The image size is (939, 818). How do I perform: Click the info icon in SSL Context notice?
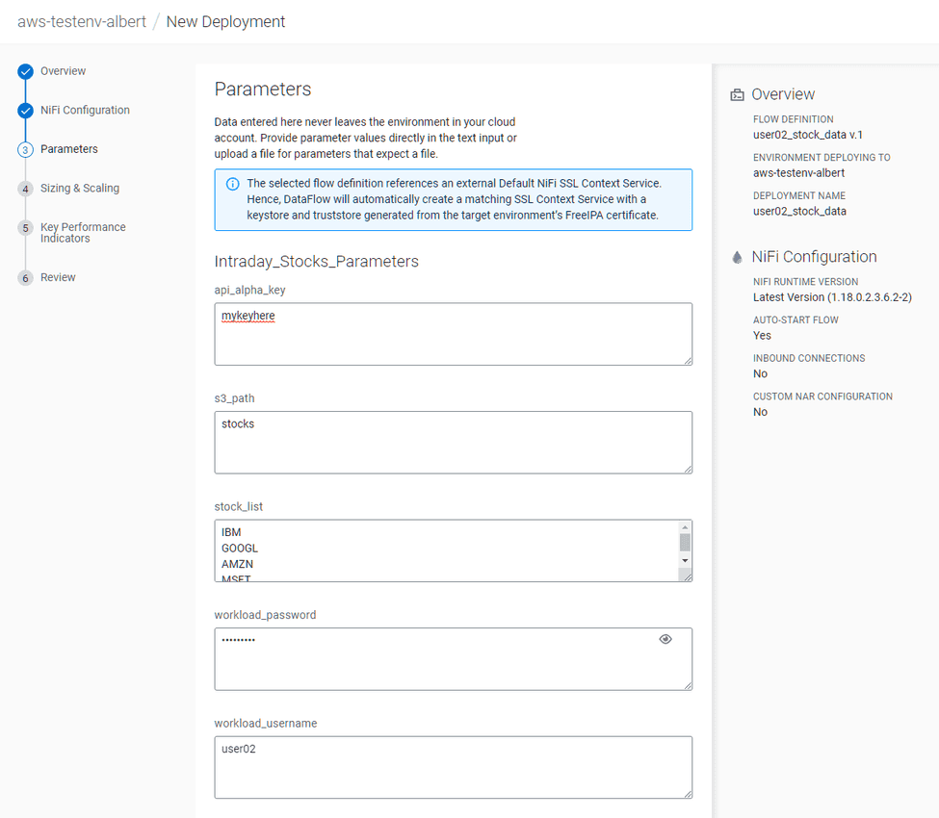point(232,183)
